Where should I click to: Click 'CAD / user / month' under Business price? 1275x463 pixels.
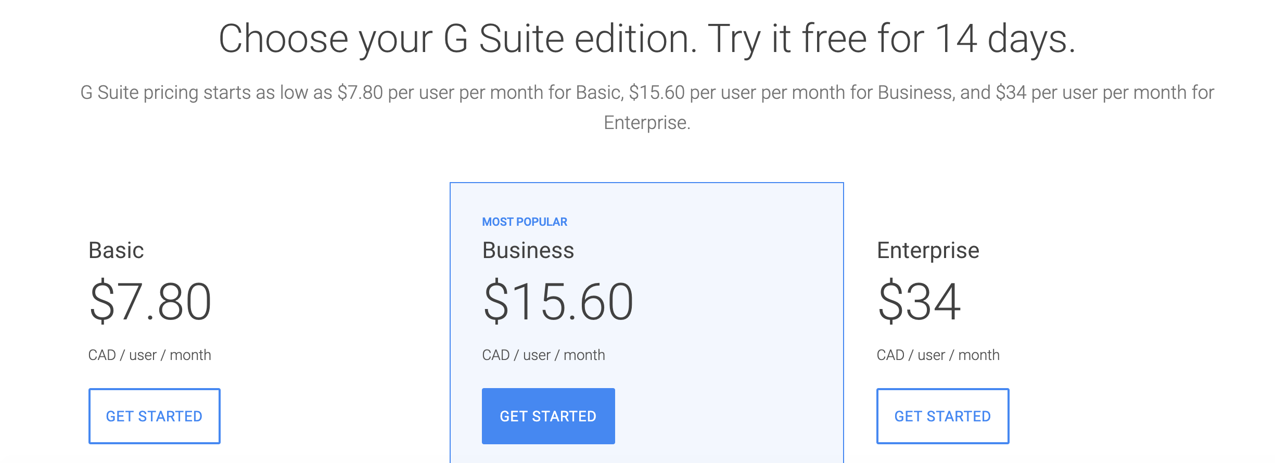click(x=543, y=355)
